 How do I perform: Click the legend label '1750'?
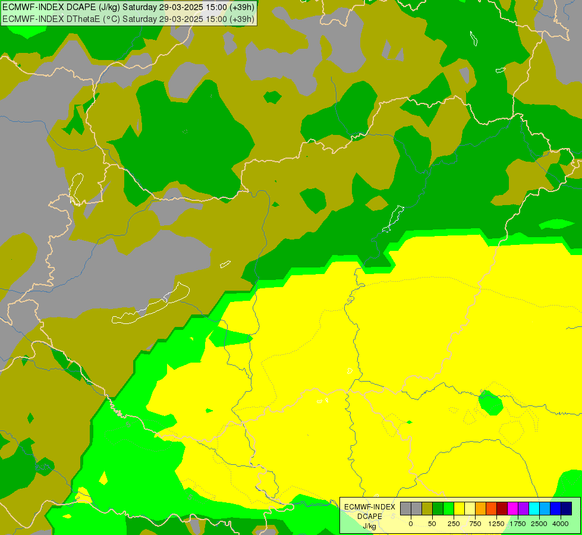(518, 524)
